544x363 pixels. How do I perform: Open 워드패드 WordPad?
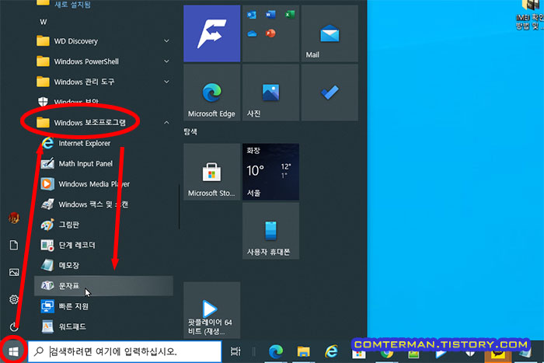pos(103,326)
